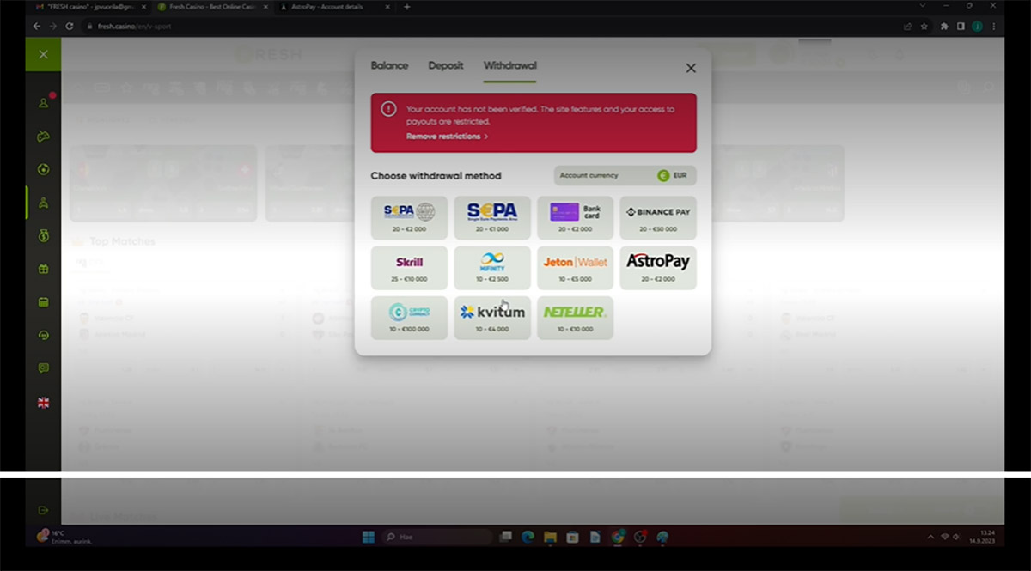This screenshot has height=571, width=1031.
Task: Click the logout icon in the sidebar
Action: pyautogui.click(x=43, y=510)
